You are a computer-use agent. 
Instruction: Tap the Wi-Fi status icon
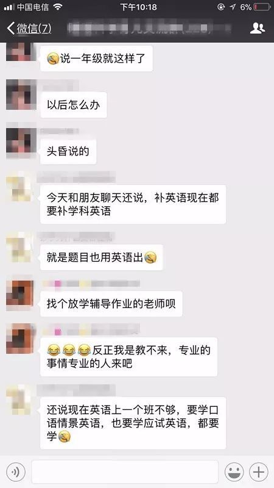[x=58, y=7]
